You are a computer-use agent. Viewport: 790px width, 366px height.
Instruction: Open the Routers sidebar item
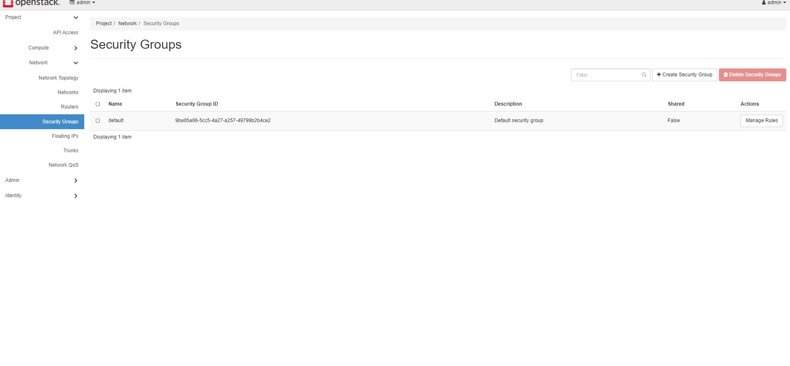[x=69, y=107]
